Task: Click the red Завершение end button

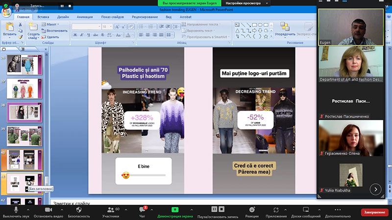Action: pyautogui.click(x=374, y=212)
